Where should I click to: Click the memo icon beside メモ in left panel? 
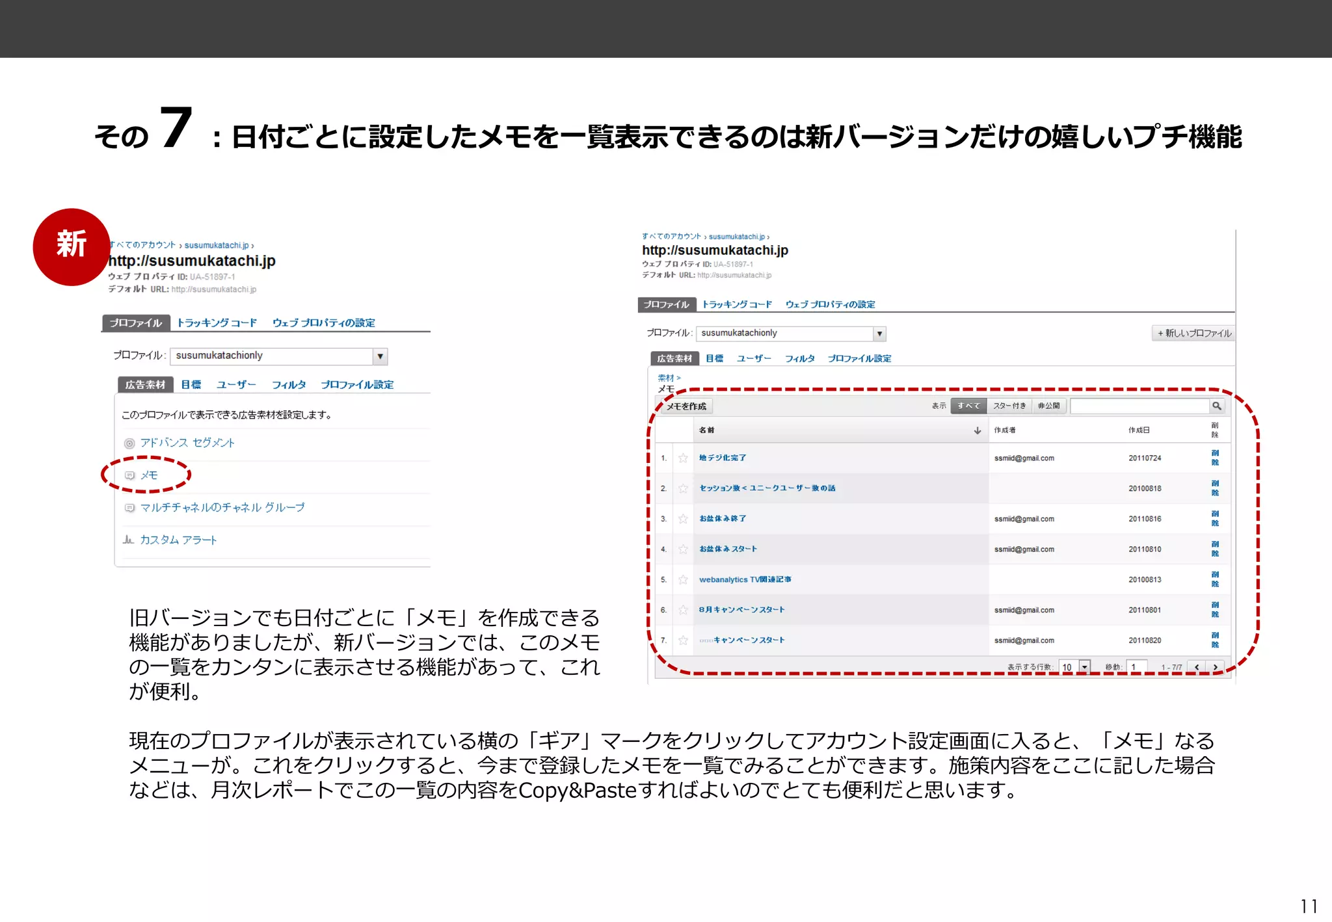129,476
